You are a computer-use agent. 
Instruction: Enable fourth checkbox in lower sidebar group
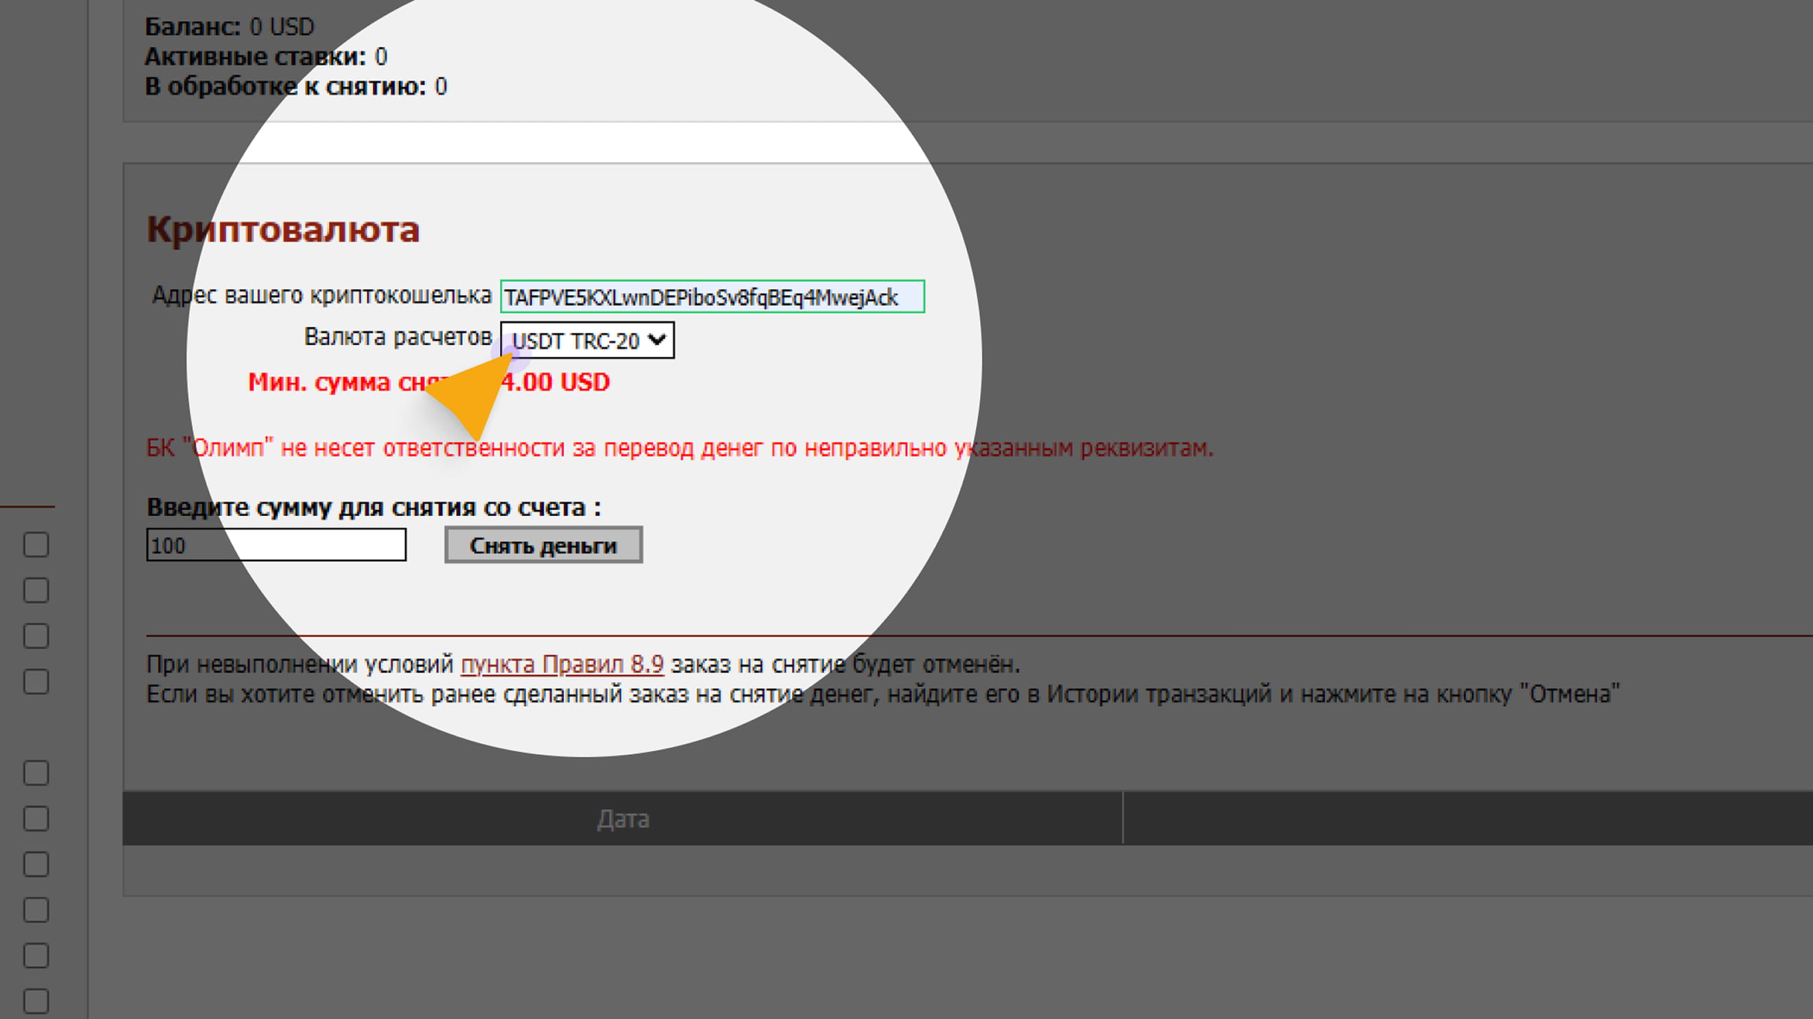click(36, 910)
